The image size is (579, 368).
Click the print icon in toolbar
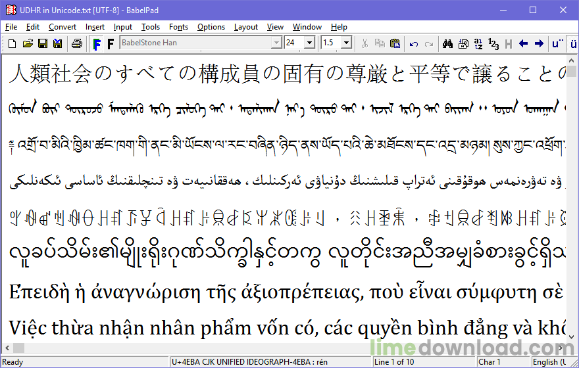(x=76, y=43)
